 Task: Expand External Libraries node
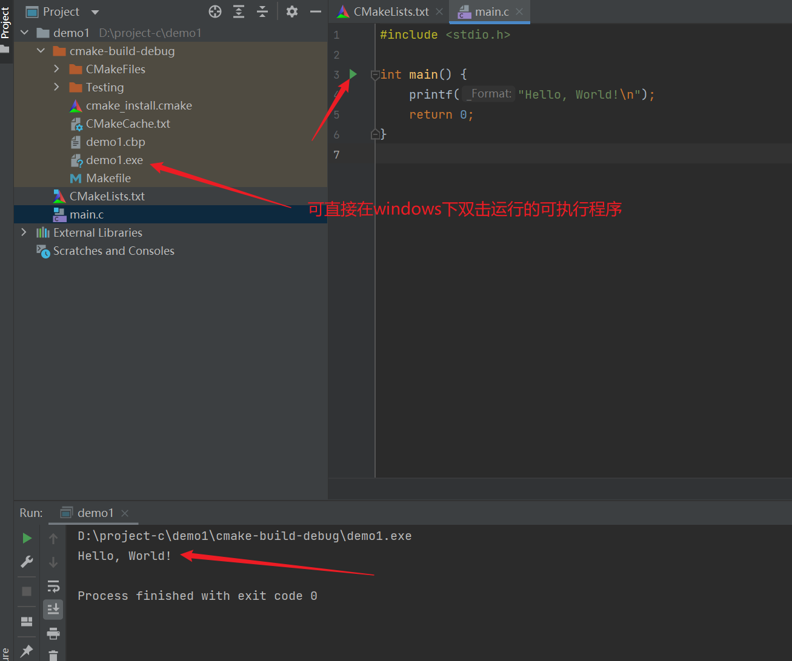click(24, 232)
